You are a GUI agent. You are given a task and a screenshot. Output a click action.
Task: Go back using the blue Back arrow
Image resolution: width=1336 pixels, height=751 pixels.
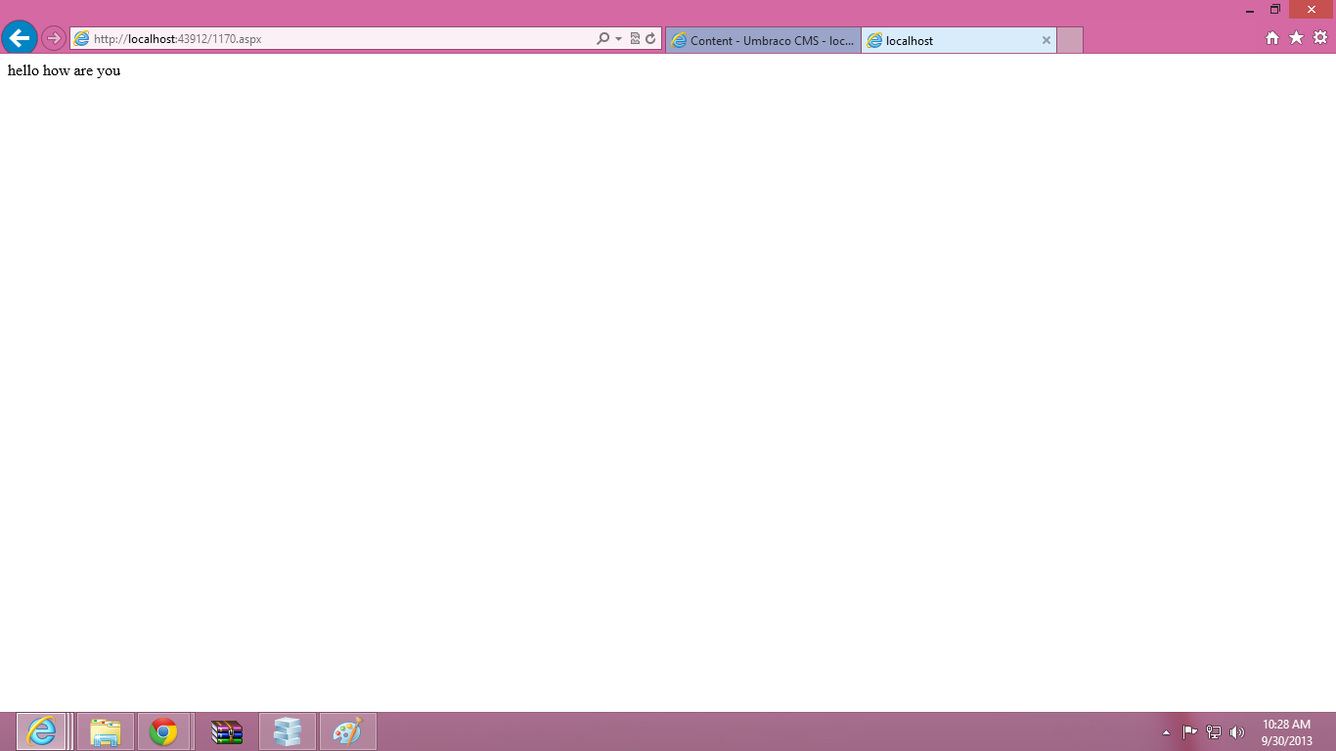20,38
